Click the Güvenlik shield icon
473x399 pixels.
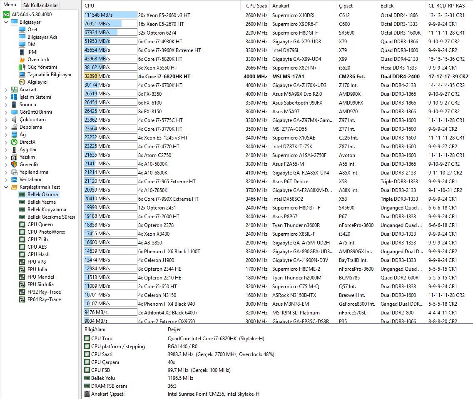(14, 165)
